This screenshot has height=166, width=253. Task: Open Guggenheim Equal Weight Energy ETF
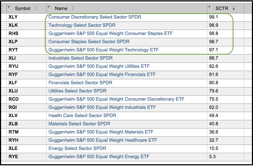[99, 157]
